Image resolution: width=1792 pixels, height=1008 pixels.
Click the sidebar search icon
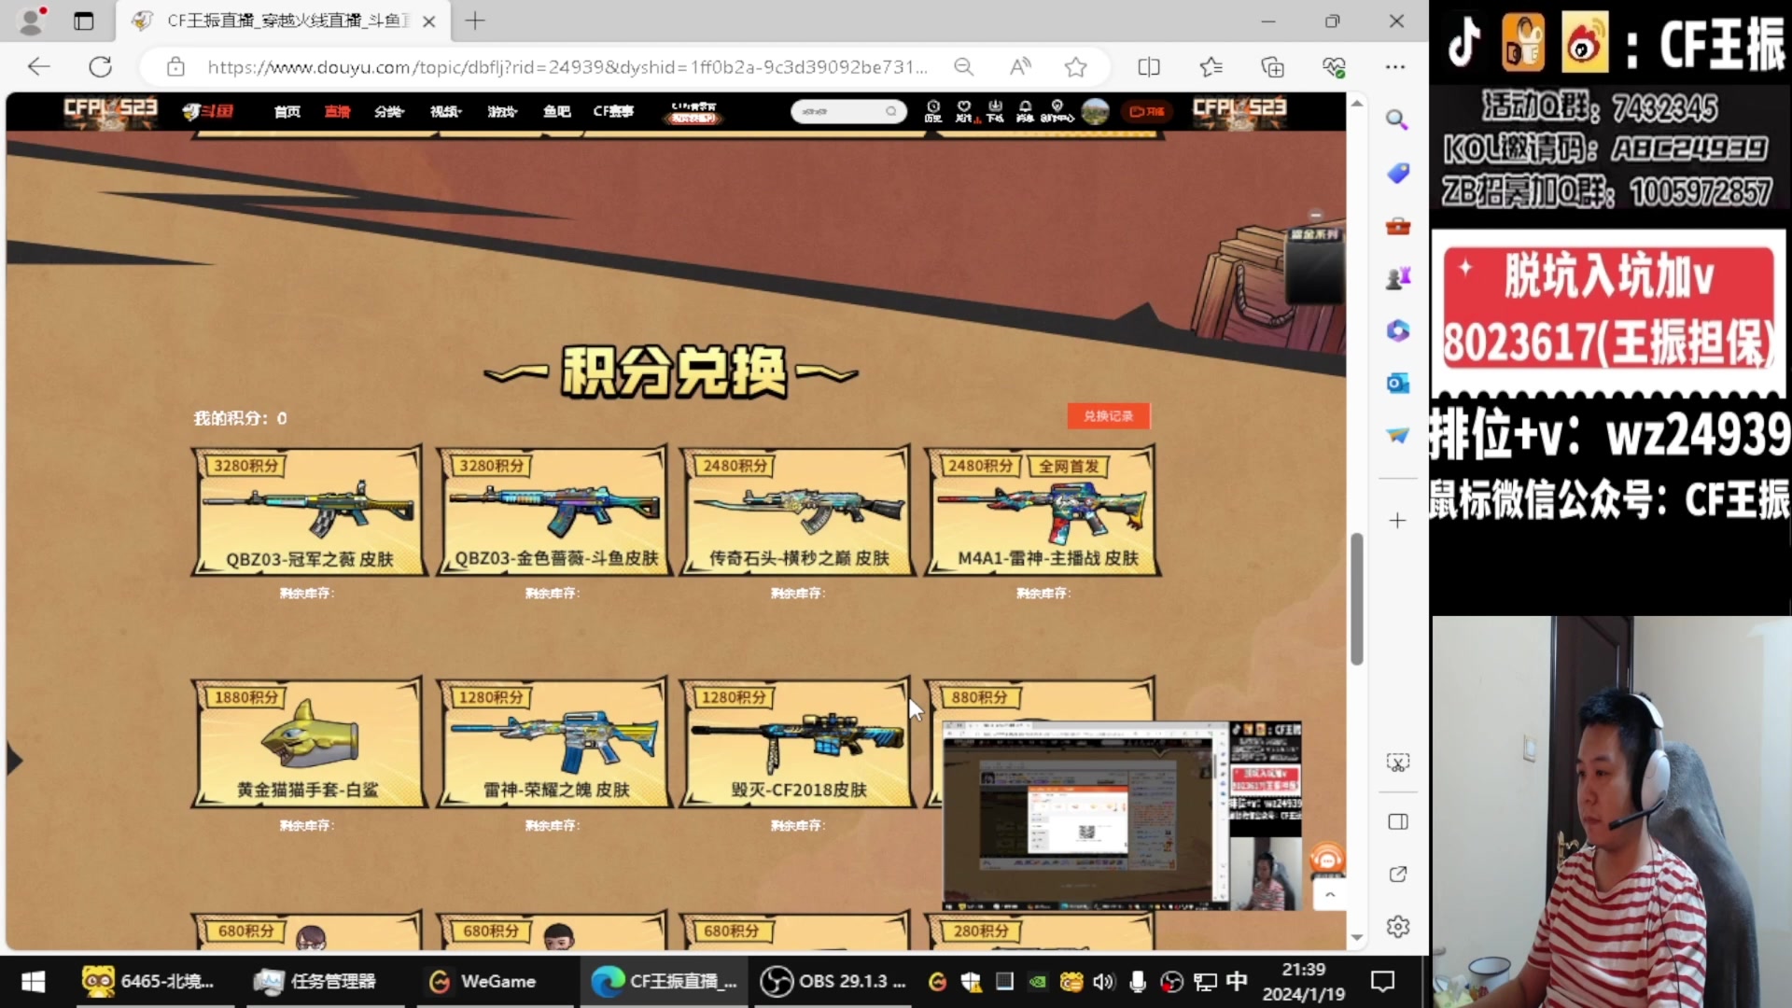[x=1397, y=119]
